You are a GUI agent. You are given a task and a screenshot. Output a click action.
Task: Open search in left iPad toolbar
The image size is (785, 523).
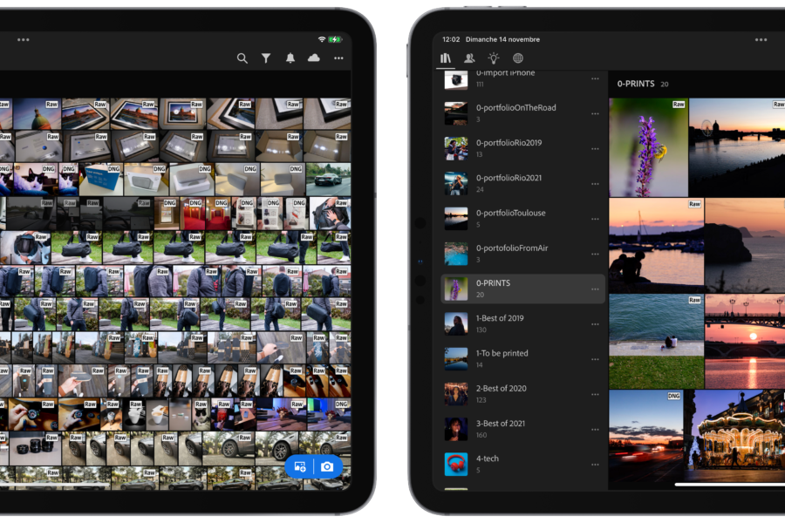tap(242, 58)
